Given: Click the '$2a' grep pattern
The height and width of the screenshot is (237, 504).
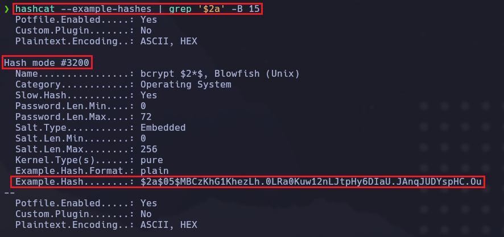Looking at the screenshot, I should tap(200, 9).
